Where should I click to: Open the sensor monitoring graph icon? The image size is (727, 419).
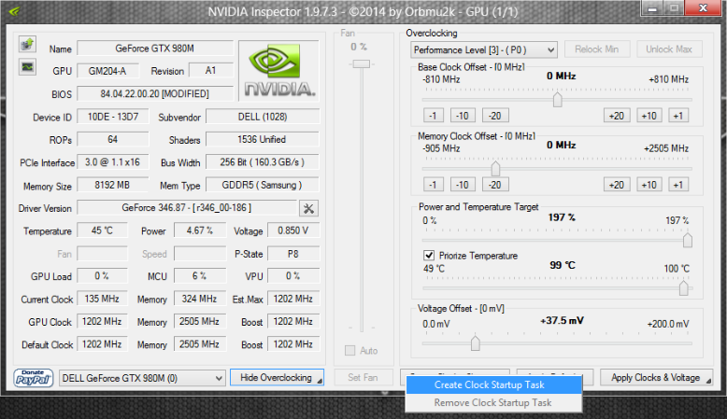click(x=27, y=67)
